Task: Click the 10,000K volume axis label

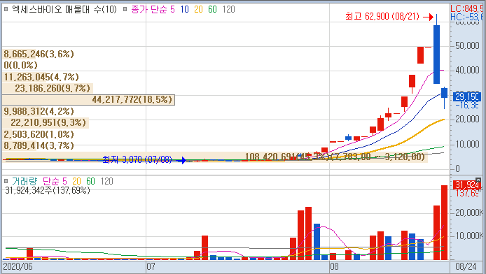Action: pyautogui.click(x=468, y=236)
